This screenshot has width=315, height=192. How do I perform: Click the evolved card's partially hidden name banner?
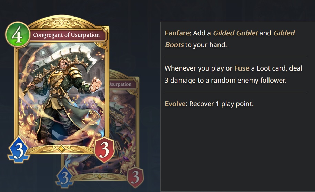click(x=123, y=84)
